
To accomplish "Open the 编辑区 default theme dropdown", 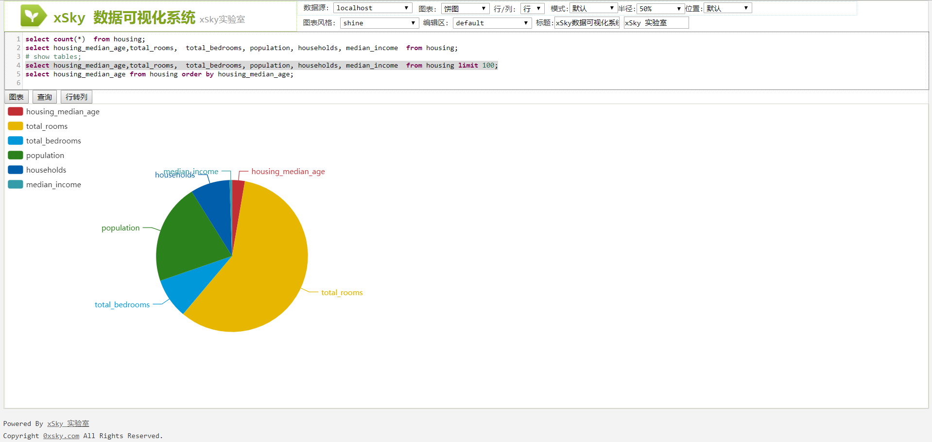I will coord(492,23).
